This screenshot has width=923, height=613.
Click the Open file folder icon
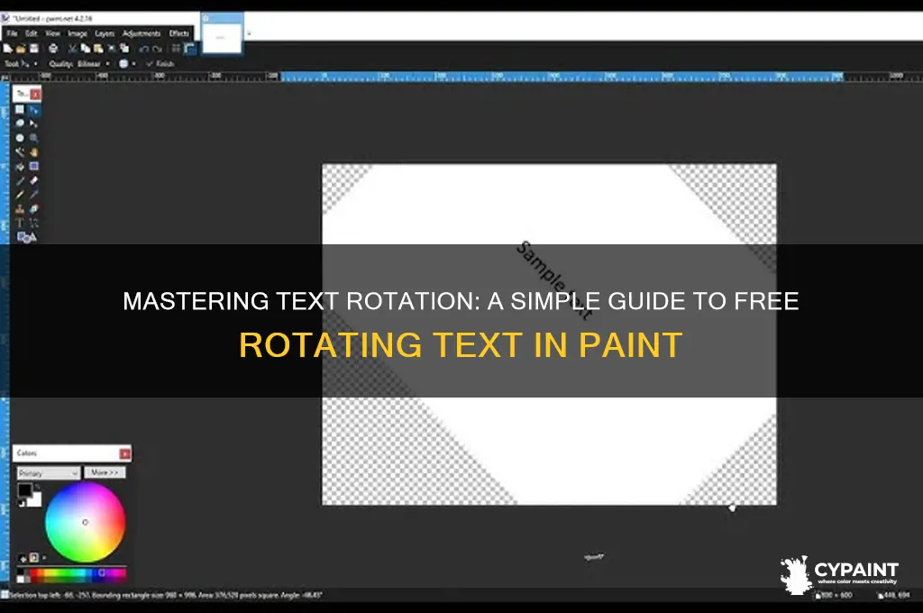[x=21, y=49]
